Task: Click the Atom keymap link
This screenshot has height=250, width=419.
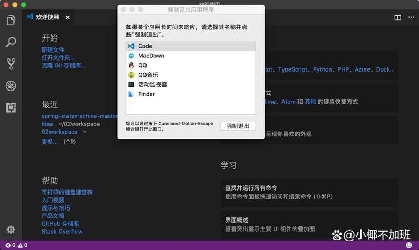Action: 288,102
